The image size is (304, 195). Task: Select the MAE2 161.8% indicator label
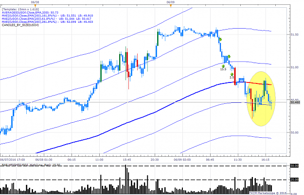tap(47, 16)
